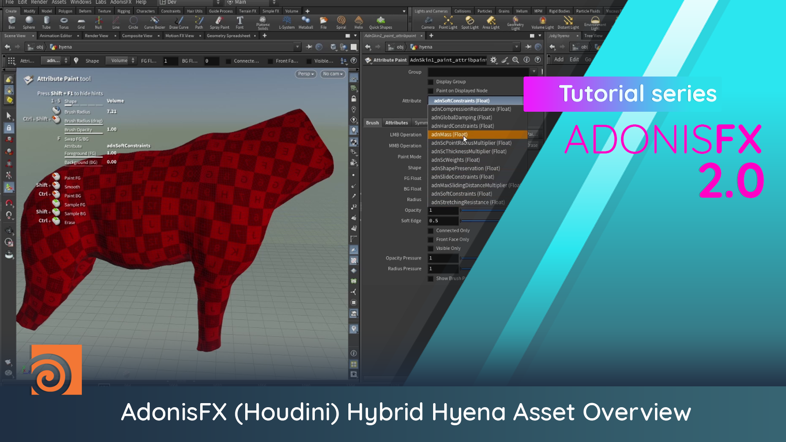Click the Spray Paint shelf tool
Image resolution: width=786 pixels, height=442 pixels.
tap(219, 23)
